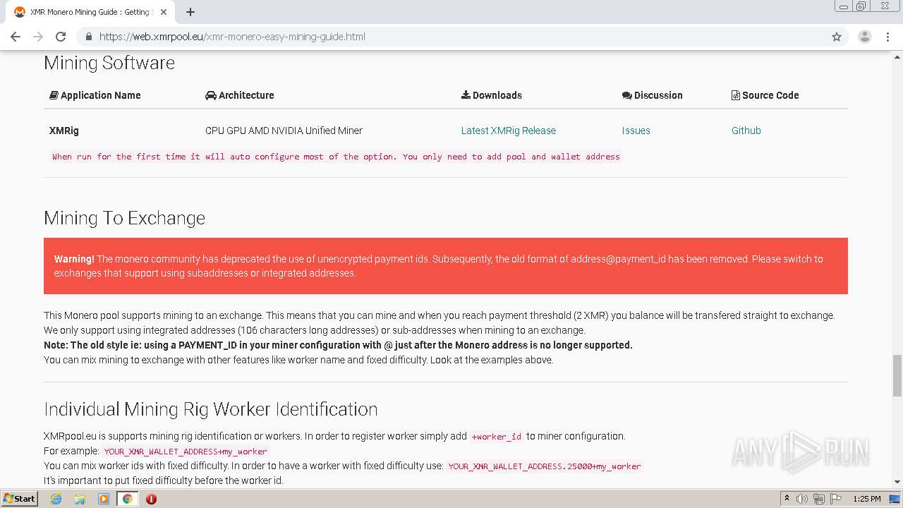Viewport: 903px width, 508px height.
Task: Click the page's vertical scrollbar thumb
Action: click(x=897, y=375)
